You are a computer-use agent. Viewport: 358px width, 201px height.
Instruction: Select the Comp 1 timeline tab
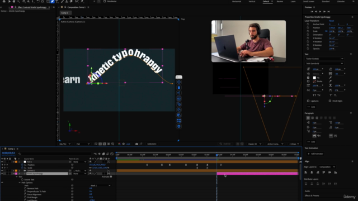coord(11,149)
